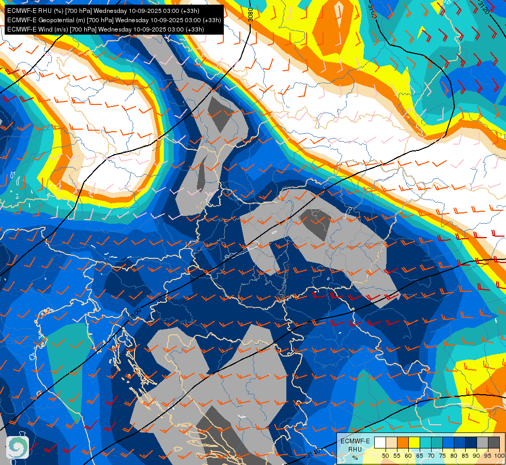
Task: Choose the medium blue 80-85 legend swatch
Action: [460, 442]
